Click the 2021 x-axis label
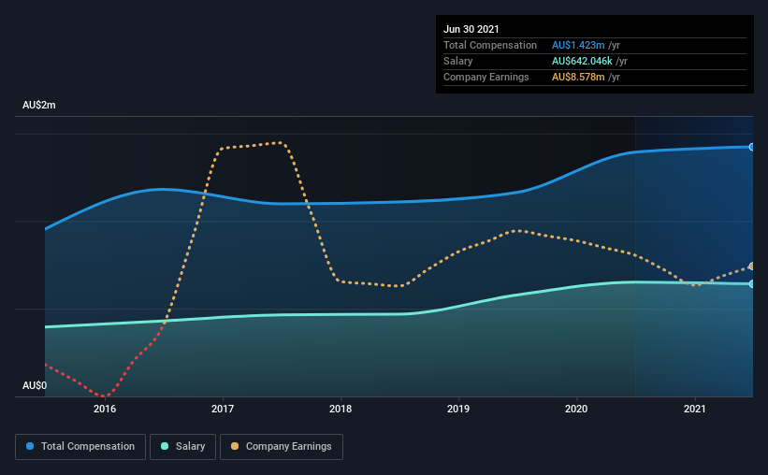Viewport: 768px width, 475px height. [x=694, y=409]
